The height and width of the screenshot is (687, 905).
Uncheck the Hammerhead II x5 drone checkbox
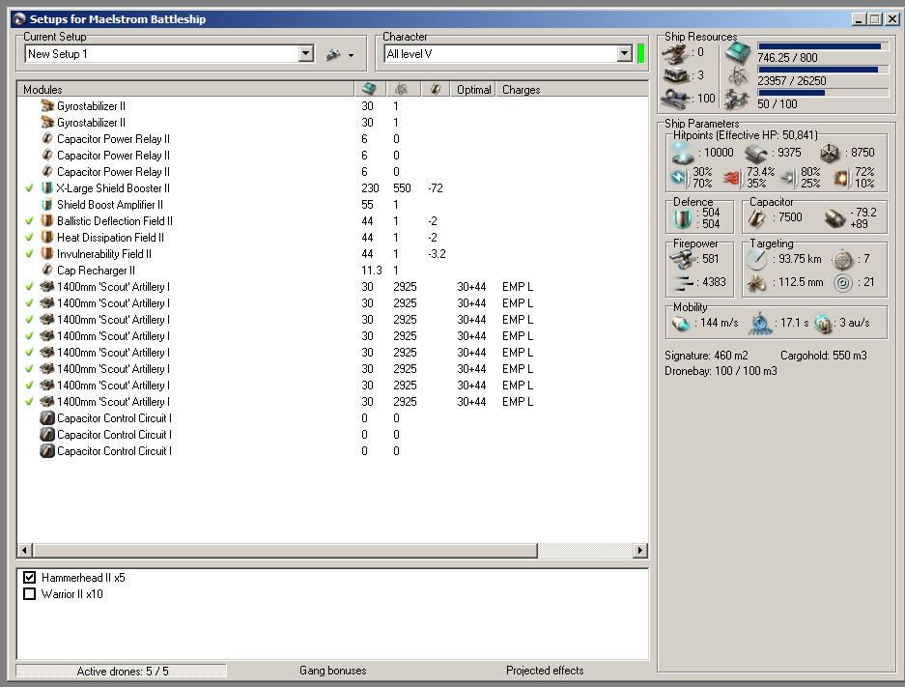(29, 577)
